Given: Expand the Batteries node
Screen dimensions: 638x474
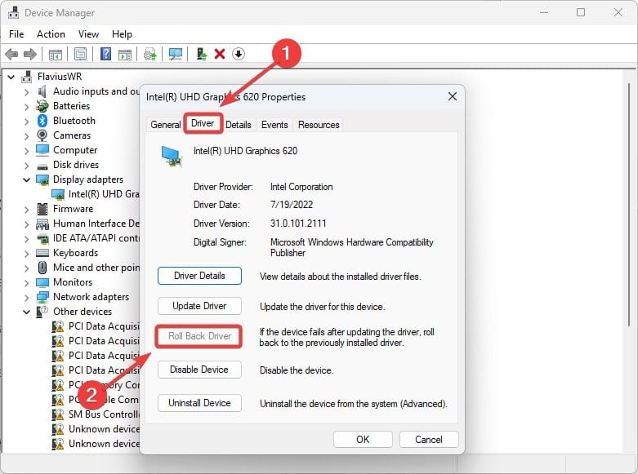Looking at the screenshot, I should coord(26,107).
